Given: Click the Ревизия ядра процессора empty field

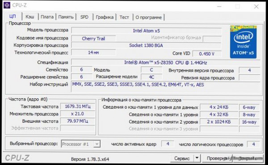Looking at the screenshot, I should (x=250, y=77).
